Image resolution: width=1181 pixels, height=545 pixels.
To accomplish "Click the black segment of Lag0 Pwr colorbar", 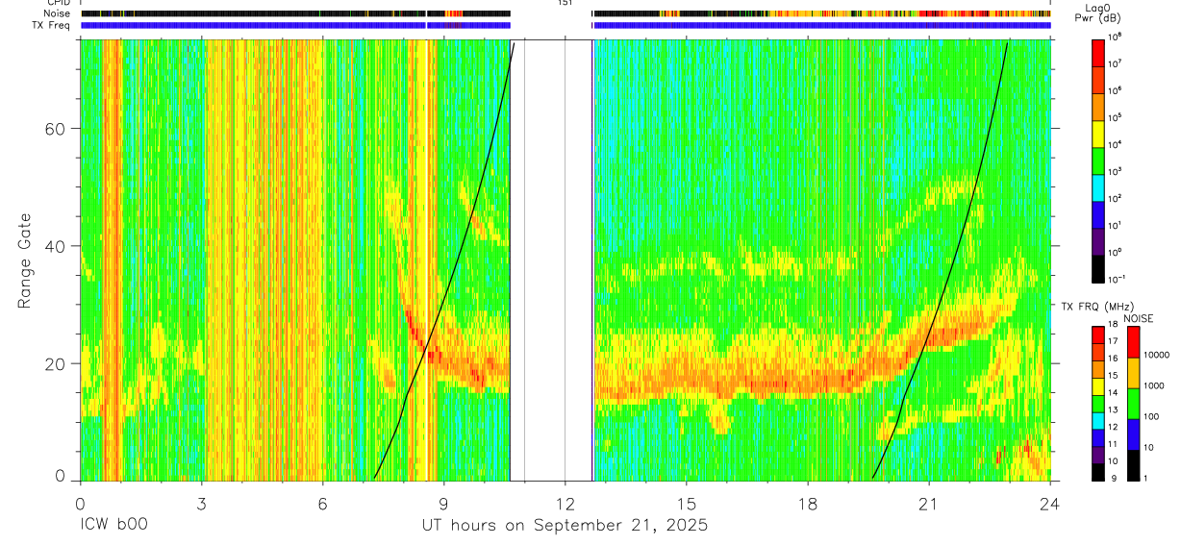I will pos(1098,267).
